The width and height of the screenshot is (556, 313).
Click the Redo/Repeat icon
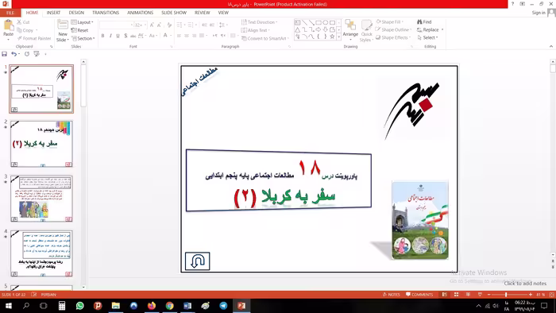(x=26, y=54)
